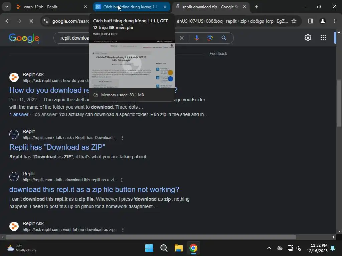
Task: Open the weather widget on taskbar
Action: click(x=21, y=248)
